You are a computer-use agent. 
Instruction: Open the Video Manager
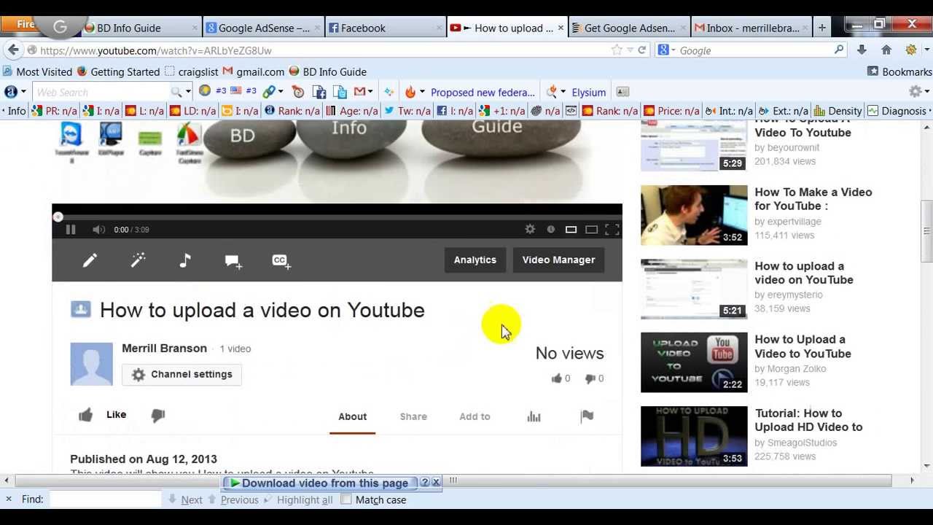point(558,260)
